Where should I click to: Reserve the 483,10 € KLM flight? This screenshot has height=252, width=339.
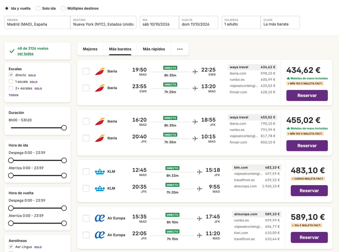tap(309, 190)
